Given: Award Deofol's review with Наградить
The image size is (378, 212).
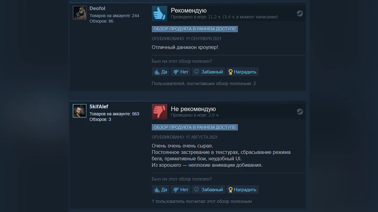Looking at the screenshot, I should click(x=243, y=72).
